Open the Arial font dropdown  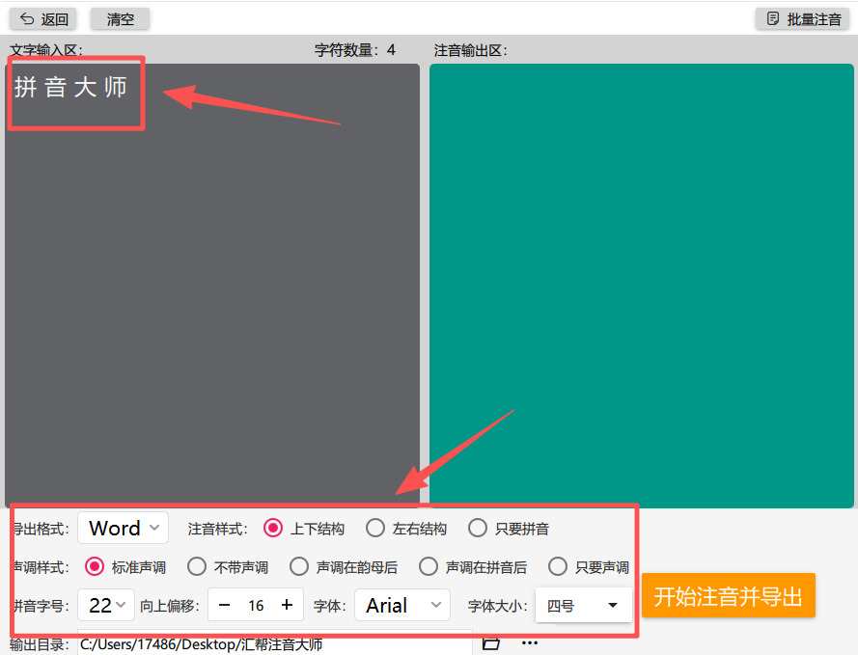click(x=402, y=605)
